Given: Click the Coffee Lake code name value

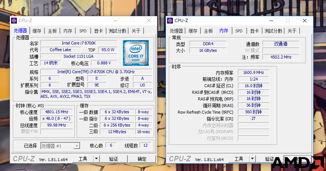Looking at the screenshot, I should (60, 50).
